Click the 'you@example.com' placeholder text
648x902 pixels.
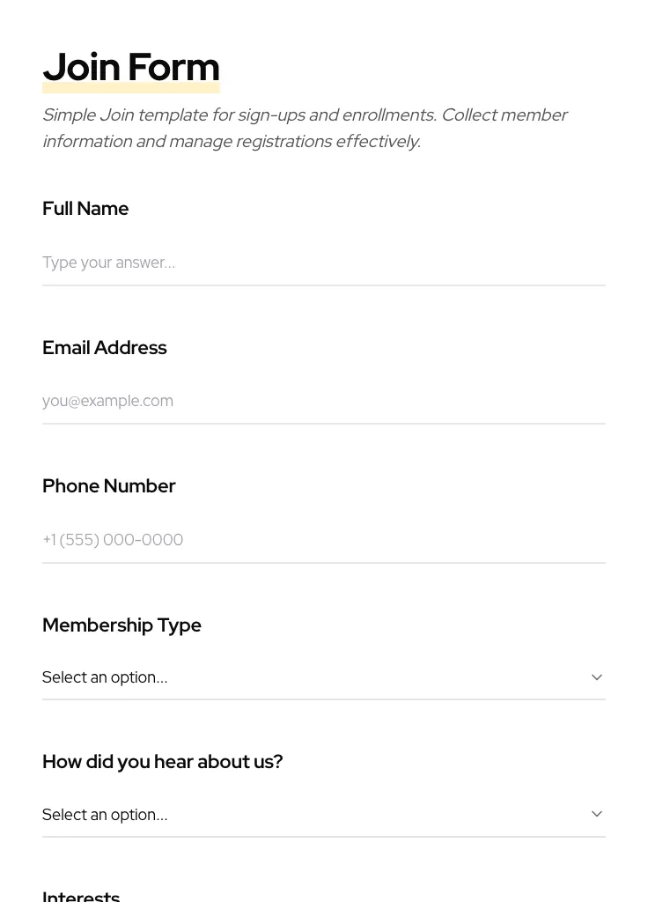point(107,401)
